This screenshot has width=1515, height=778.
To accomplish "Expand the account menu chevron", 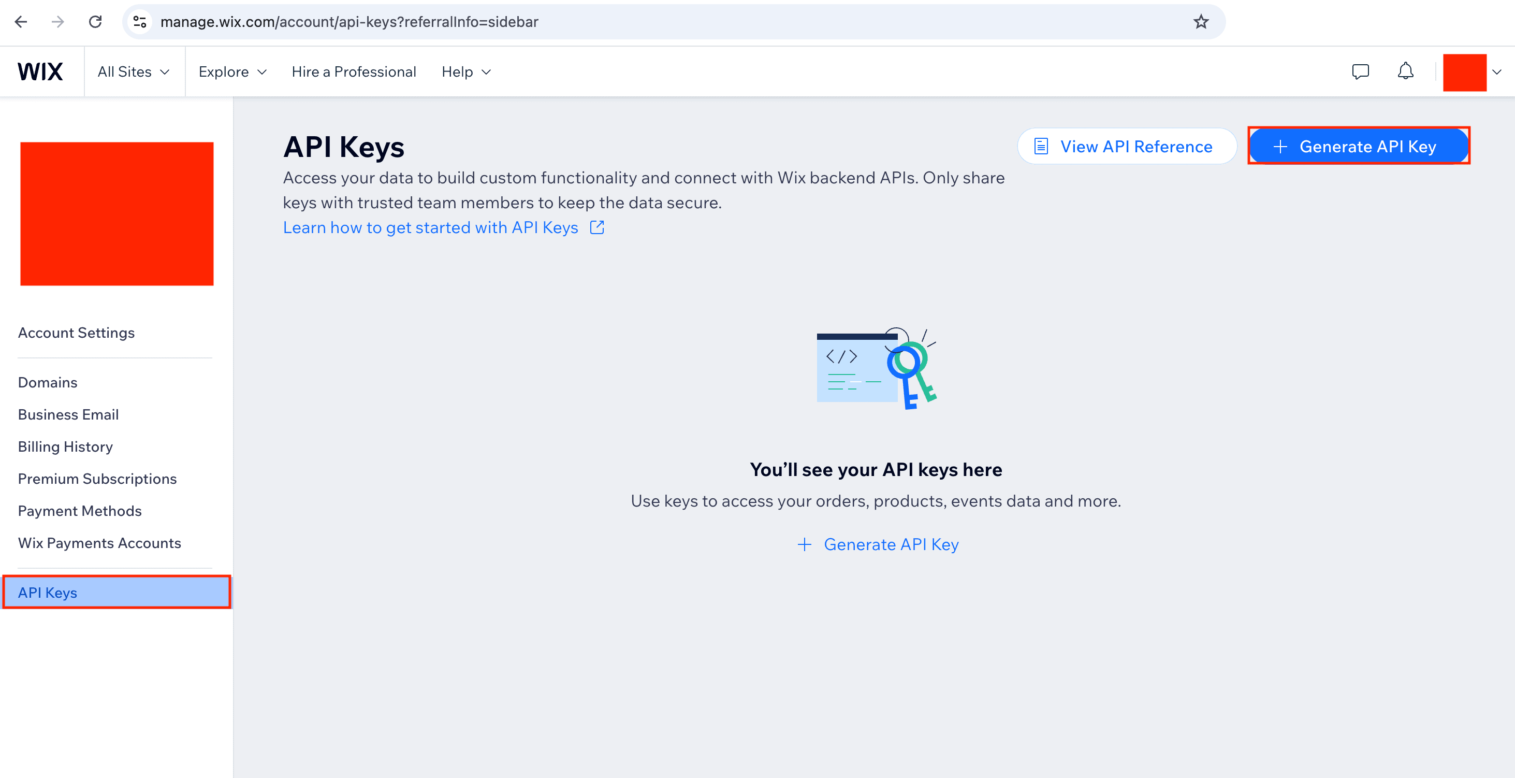I will 1497,72.
